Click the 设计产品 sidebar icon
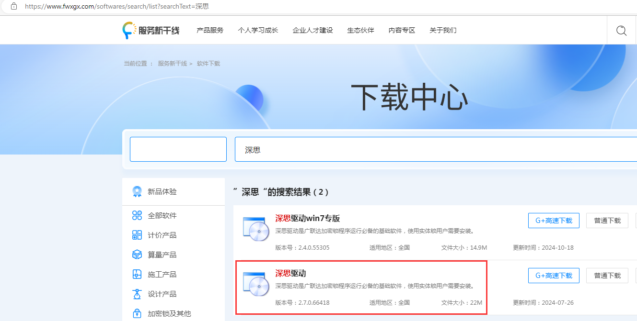 point(137,294)
